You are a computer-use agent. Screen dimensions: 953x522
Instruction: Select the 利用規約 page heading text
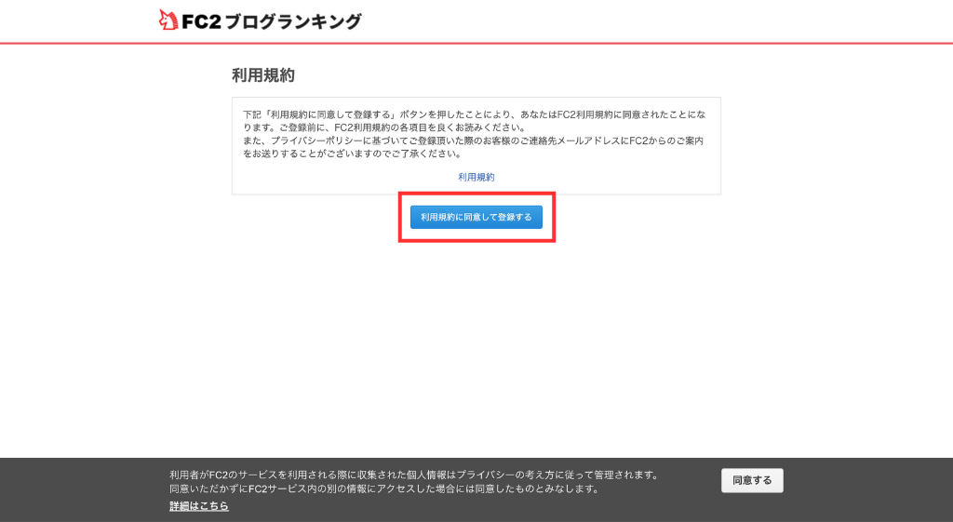click(263, 74)
